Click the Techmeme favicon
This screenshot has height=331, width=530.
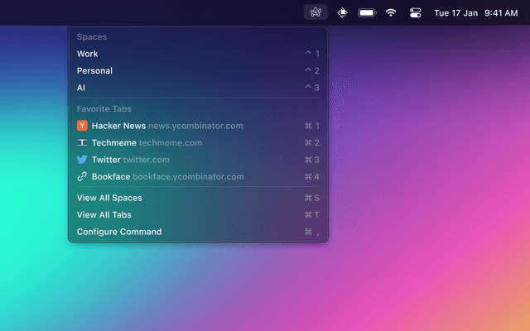[x=82, y=142]
